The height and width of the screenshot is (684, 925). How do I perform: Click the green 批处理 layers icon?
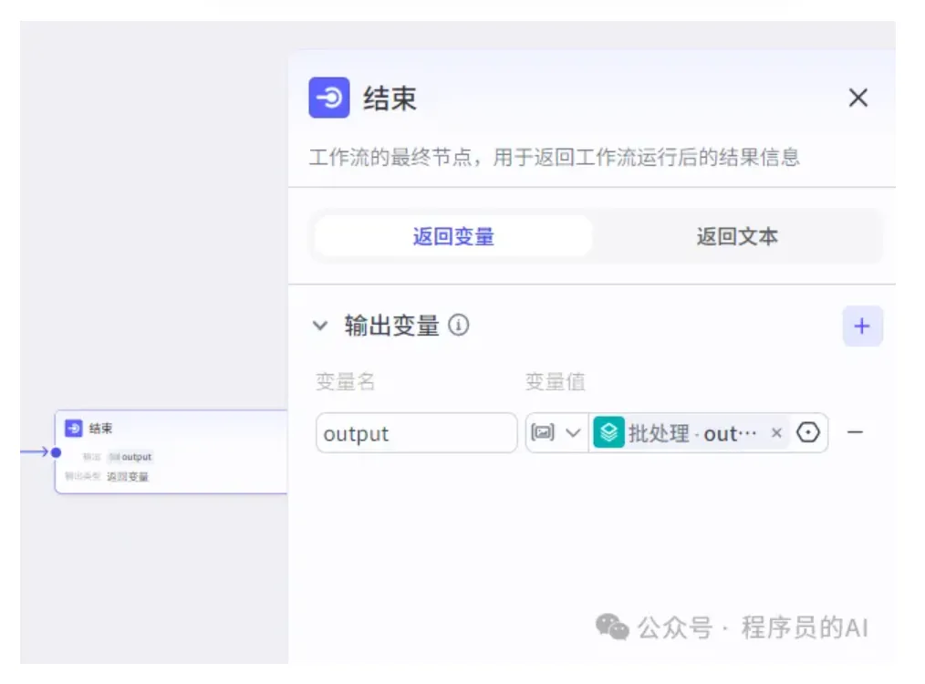pyautogui.click(x=608, y=433)
